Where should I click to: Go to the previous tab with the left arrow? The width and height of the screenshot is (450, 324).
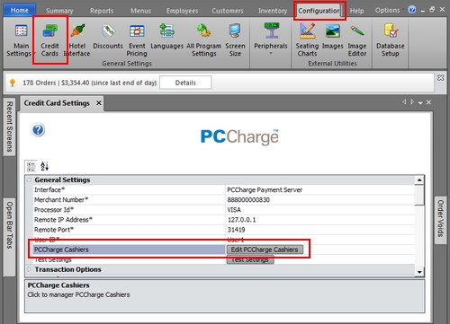(404, 102)
